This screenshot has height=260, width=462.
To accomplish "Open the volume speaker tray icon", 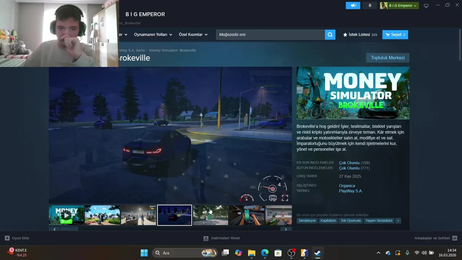I will point(424,253).
